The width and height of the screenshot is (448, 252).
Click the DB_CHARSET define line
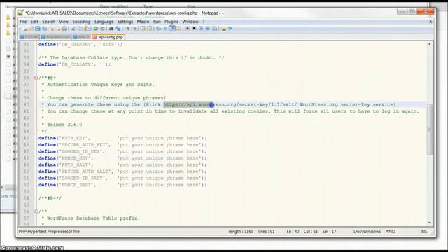[80, 45]
